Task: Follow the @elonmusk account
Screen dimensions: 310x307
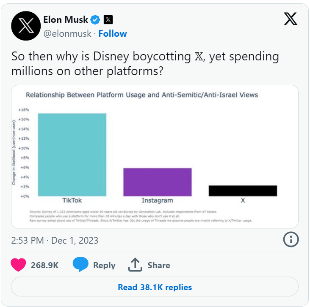Action: coord(113,33)
